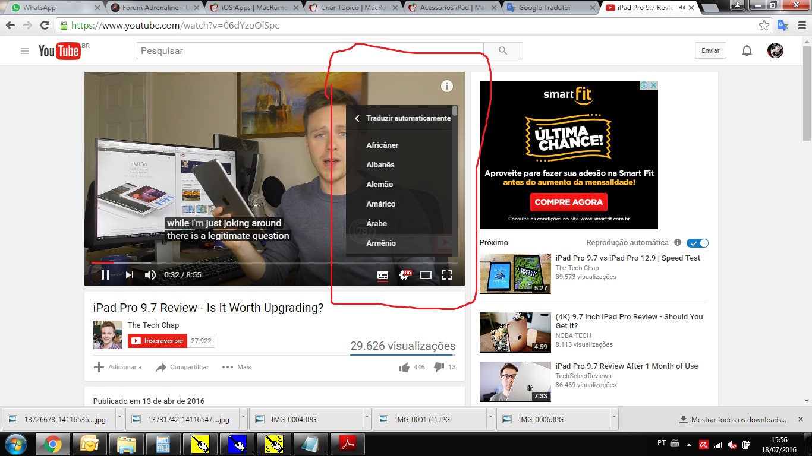Open video settings gear icon
The width and height of the screenshot is (812, 456).
tap(404, 275)
